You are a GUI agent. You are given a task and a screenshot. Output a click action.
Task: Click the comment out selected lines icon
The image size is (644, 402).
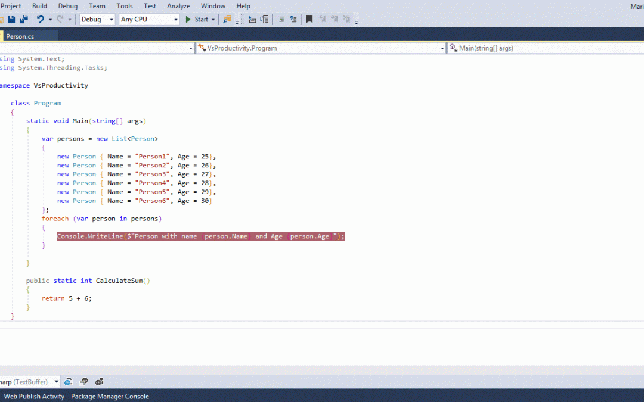[x=281, y=20]
